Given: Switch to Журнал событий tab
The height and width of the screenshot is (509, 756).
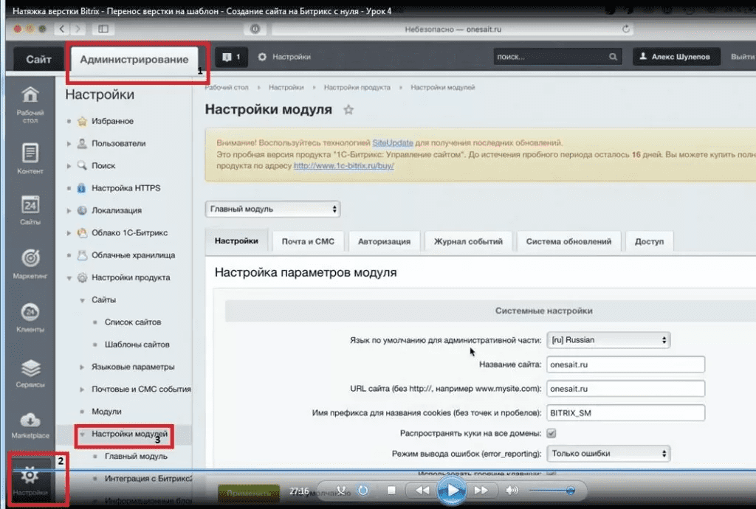Looking at the screenshot, I should pyautogui.click(x=468, y=241).
